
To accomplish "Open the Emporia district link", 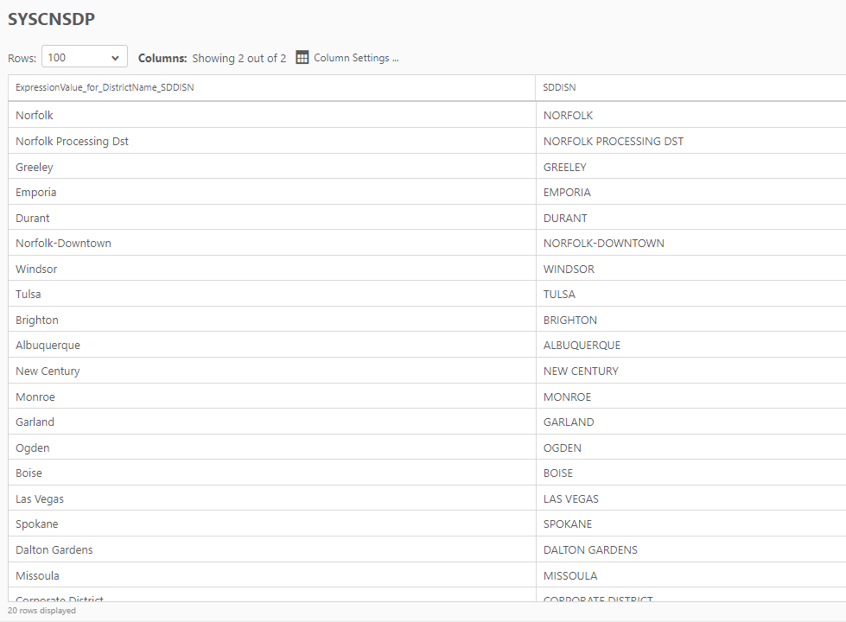I will (x=35, y=192).
